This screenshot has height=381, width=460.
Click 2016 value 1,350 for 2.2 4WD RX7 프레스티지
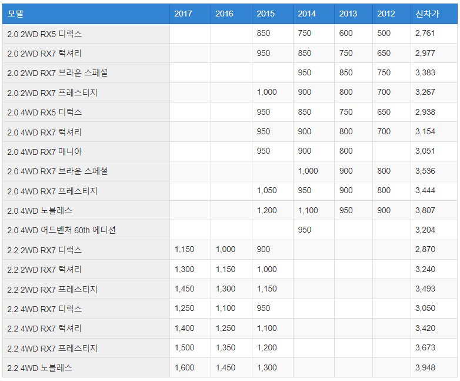point(226,347)
